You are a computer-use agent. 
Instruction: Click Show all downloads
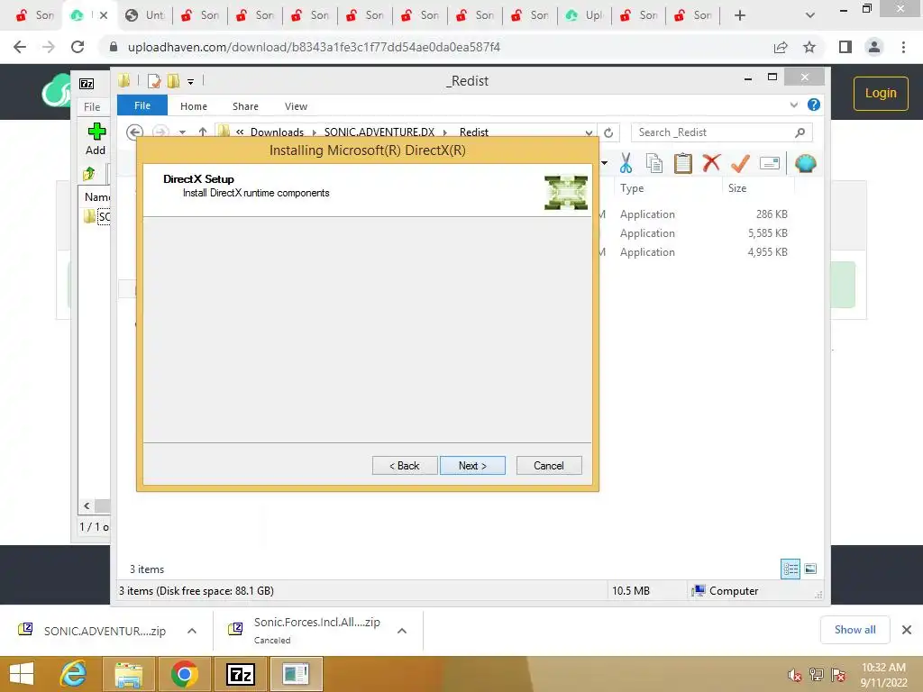coord(854,630)
